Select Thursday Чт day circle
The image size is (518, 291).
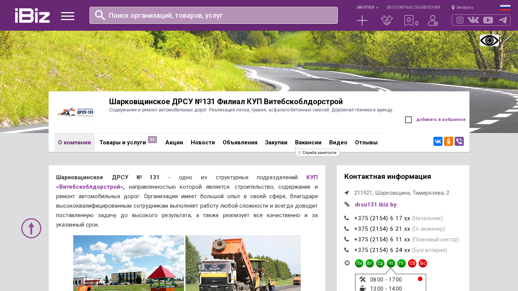[391, 263]
